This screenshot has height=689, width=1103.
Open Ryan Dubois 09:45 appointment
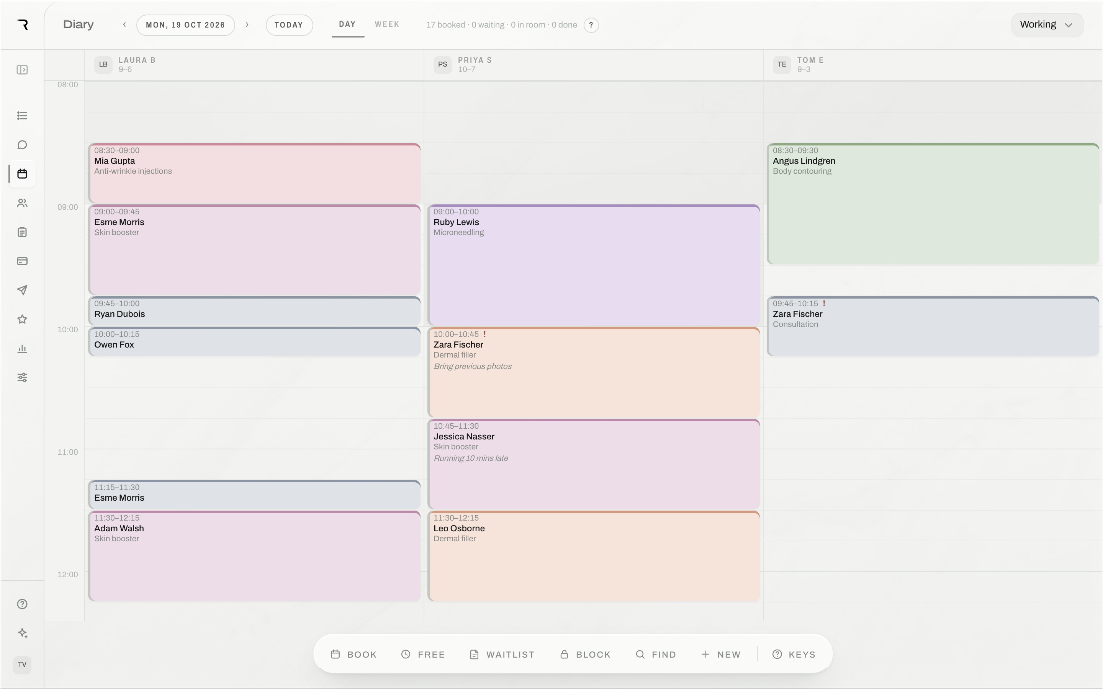tap(254, 311)
